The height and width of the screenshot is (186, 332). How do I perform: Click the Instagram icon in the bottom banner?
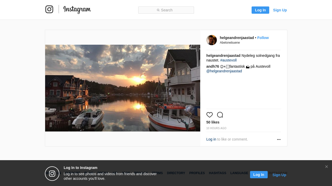click(52, 174)
